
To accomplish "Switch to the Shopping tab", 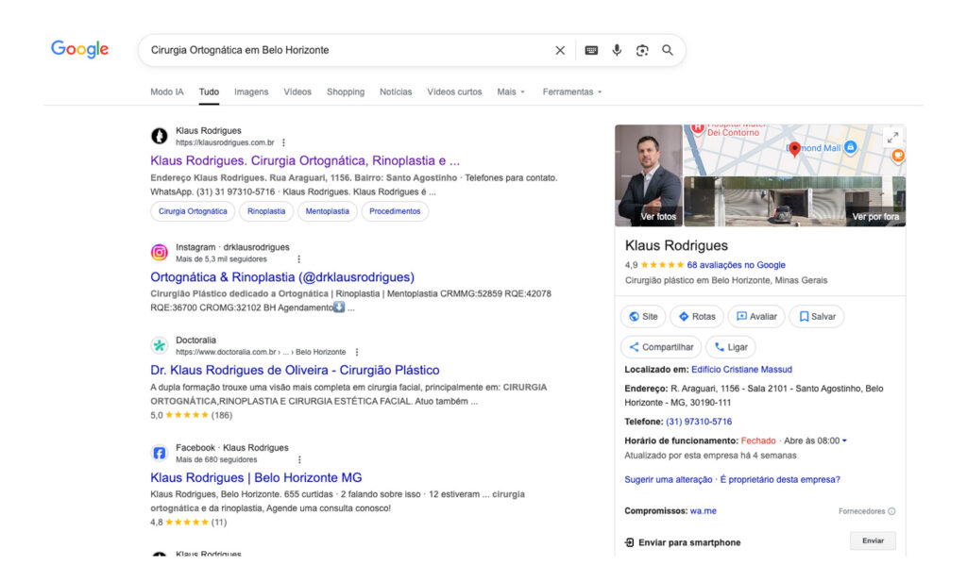I will (x=346, y=91).
